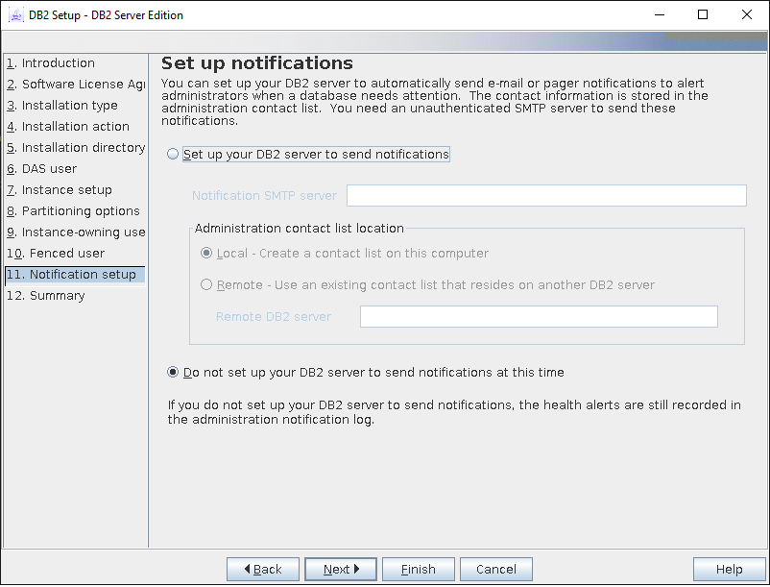This screenshot has width=770, height=587.
Task: Select Remote contact list radio button
Action: pyautogui.click(x=206, y=285)
